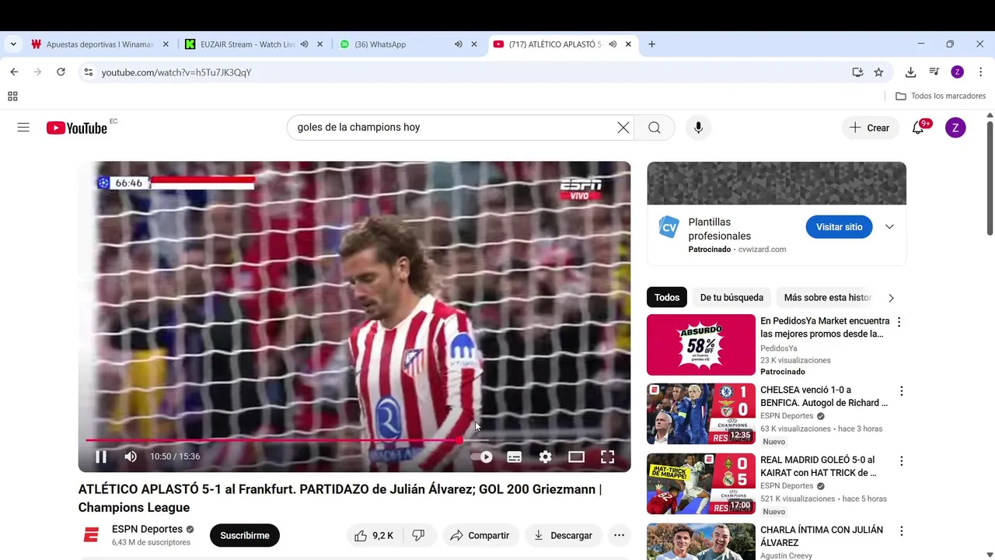Open media controls in Chrome toolbar
Viewport: 995px width, 560px height.
click(x=934, y=72)
